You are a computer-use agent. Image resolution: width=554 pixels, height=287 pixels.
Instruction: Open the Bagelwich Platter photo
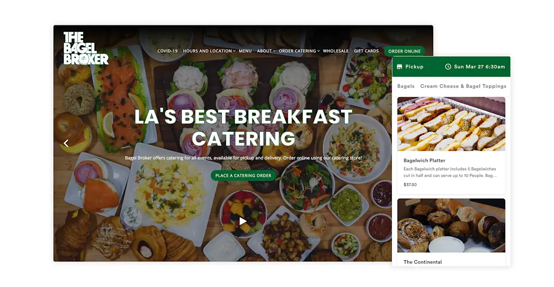coord(451,124)
